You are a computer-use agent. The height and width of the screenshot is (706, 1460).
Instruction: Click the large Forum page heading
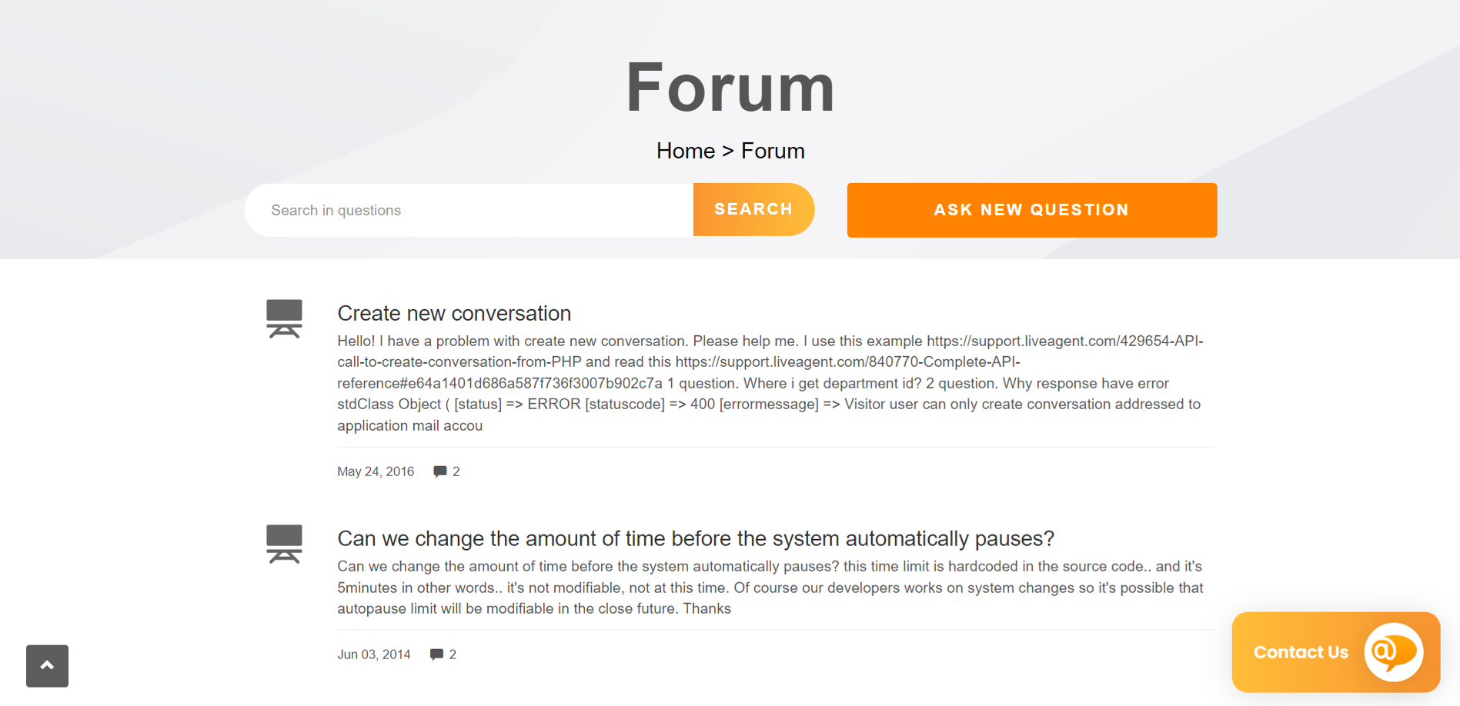coord(730,88)
